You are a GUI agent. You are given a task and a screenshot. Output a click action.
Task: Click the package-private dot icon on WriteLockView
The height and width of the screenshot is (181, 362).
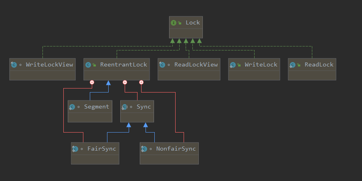[x=20, y=65]
